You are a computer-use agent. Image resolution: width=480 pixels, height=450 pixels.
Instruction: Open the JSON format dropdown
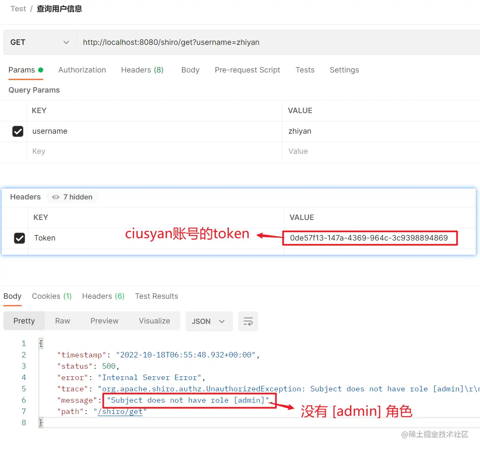click(209, 321)
